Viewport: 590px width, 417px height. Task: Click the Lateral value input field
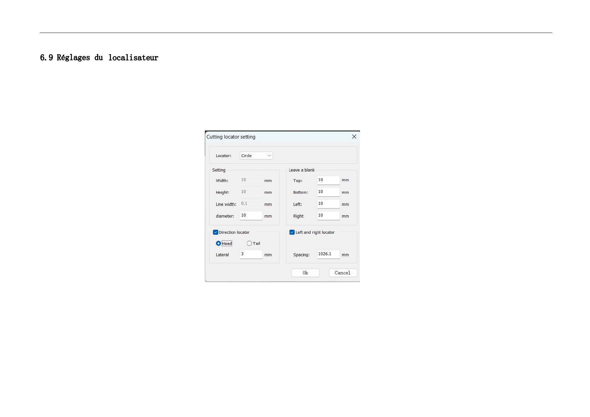click(251, 254)
